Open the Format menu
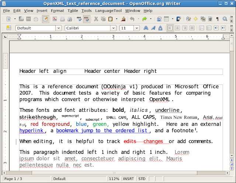The width and height of the screenshot is (236, 183). 57,11
